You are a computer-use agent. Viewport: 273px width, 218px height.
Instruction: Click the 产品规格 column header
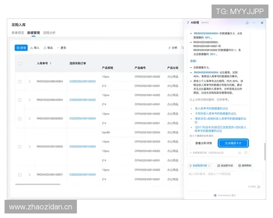pyautogui.click(x=107, y=68)
